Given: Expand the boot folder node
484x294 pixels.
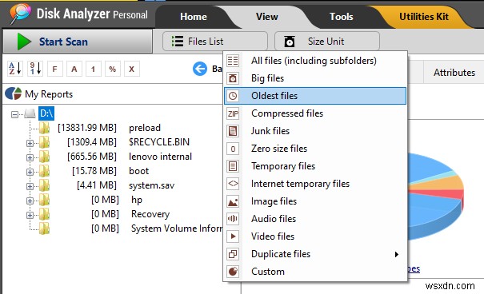Looking at the screenshot, I should (x=30, y=172).
